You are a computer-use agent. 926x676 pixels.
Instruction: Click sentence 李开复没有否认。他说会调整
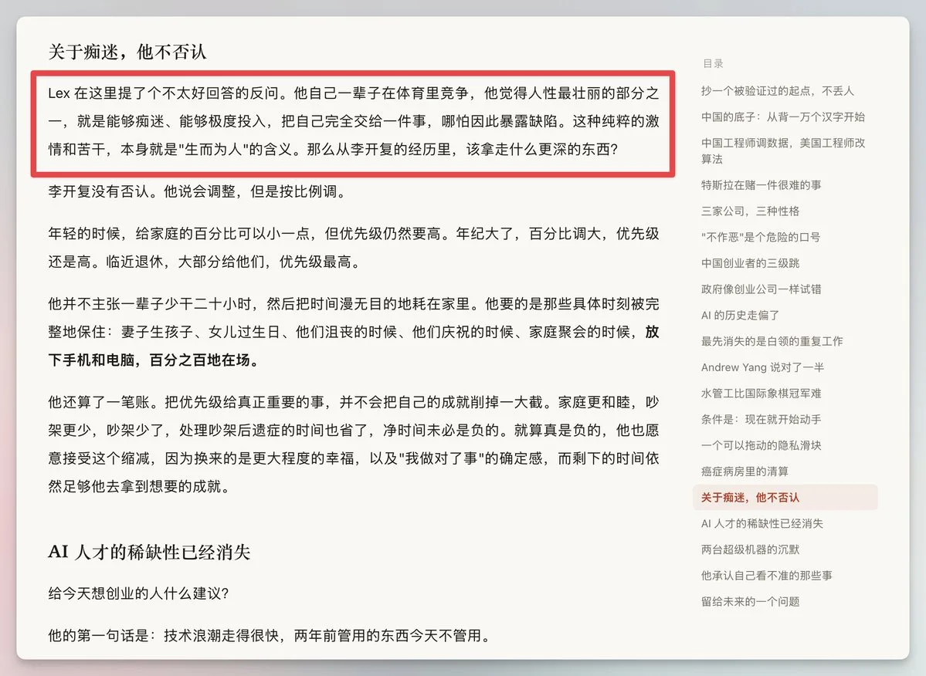[197, 191]
